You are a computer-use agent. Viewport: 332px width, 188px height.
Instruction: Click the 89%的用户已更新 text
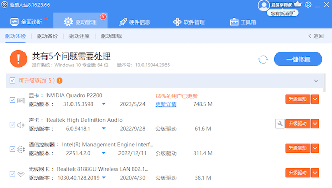[x=177, y=96]
